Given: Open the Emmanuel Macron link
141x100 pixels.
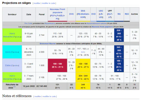Looking at the screenshot, I should coord(48,44).
